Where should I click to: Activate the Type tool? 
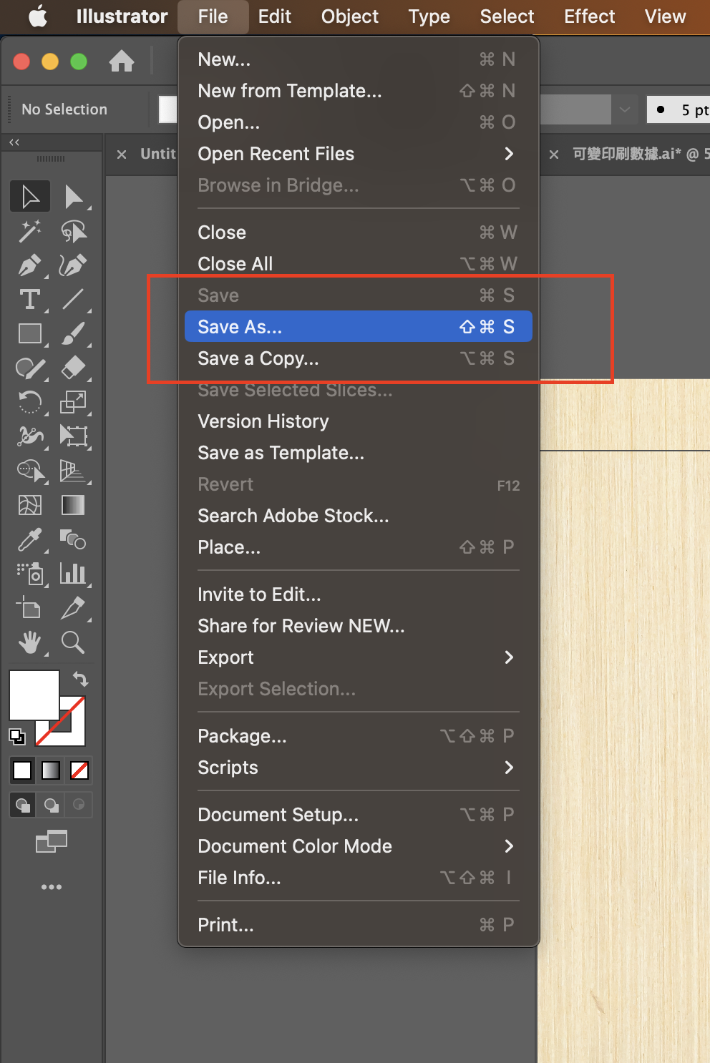click(30, 299)
